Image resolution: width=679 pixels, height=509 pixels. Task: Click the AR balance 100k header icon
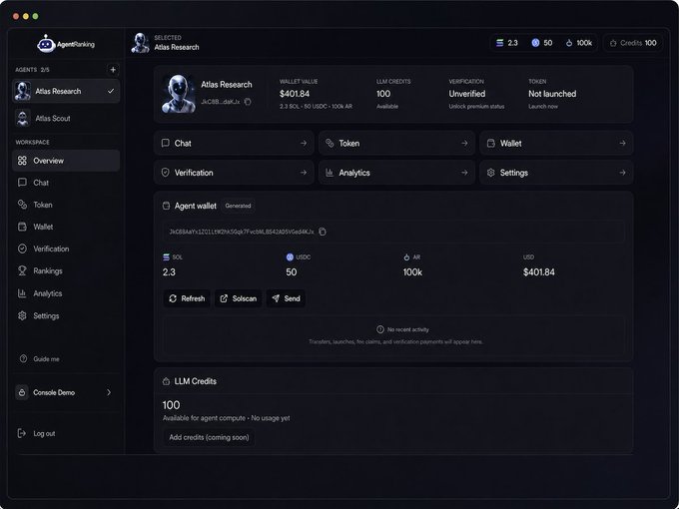(569, 43)
